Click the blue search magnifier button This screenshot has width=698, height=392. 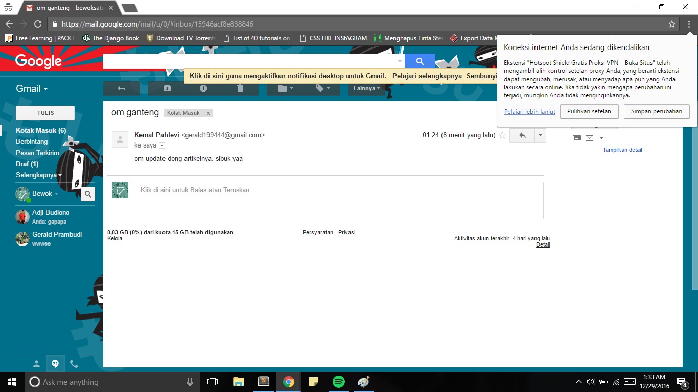pos(420,61)
